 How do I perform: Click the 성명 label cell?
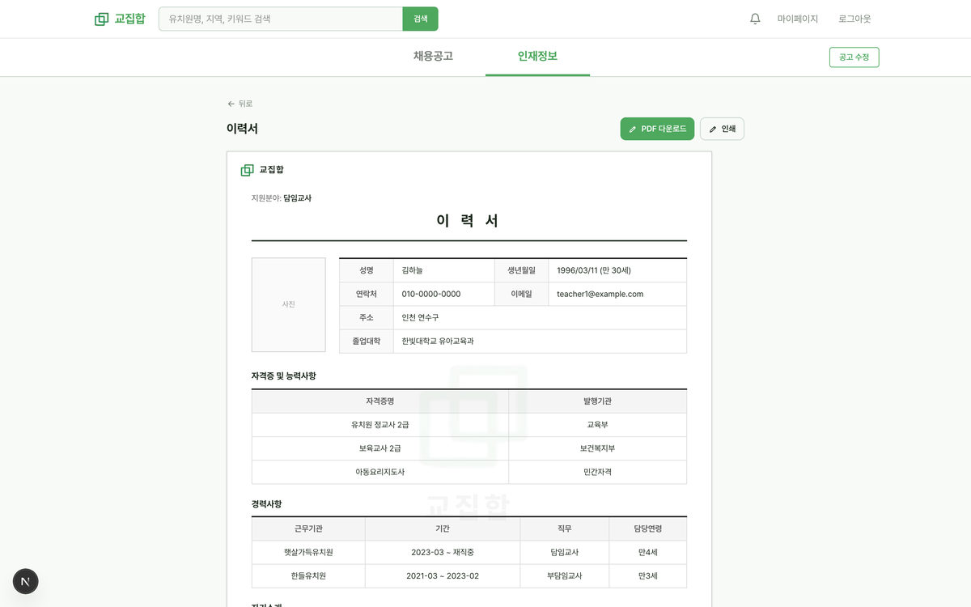tap(367, 270)
